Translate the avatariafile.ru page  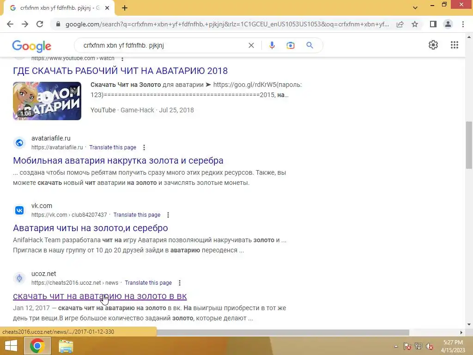(113, 147)
